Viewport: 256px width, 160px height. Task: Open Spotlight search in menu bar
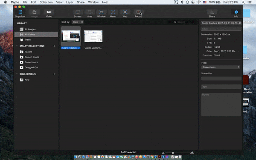tap(243, 2)
